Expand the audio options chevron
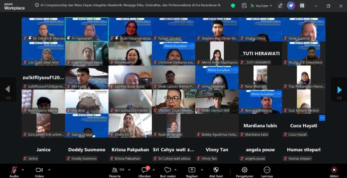Image resolution: width=347 pixels, height=178 pixels. tap(23, 170)
